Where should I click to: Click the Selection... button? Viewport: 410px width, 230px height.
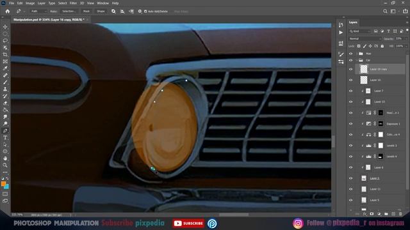69,11
